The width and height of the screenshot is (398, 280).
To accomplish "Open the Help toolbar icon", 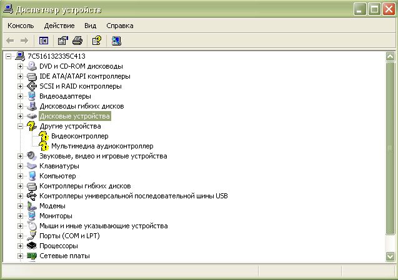I will click(97, 41).
